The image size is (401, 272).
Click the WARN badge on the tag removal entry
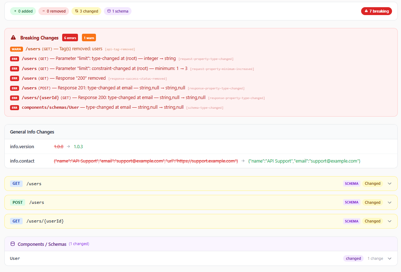pyautogui.click(x=16, y=49)
